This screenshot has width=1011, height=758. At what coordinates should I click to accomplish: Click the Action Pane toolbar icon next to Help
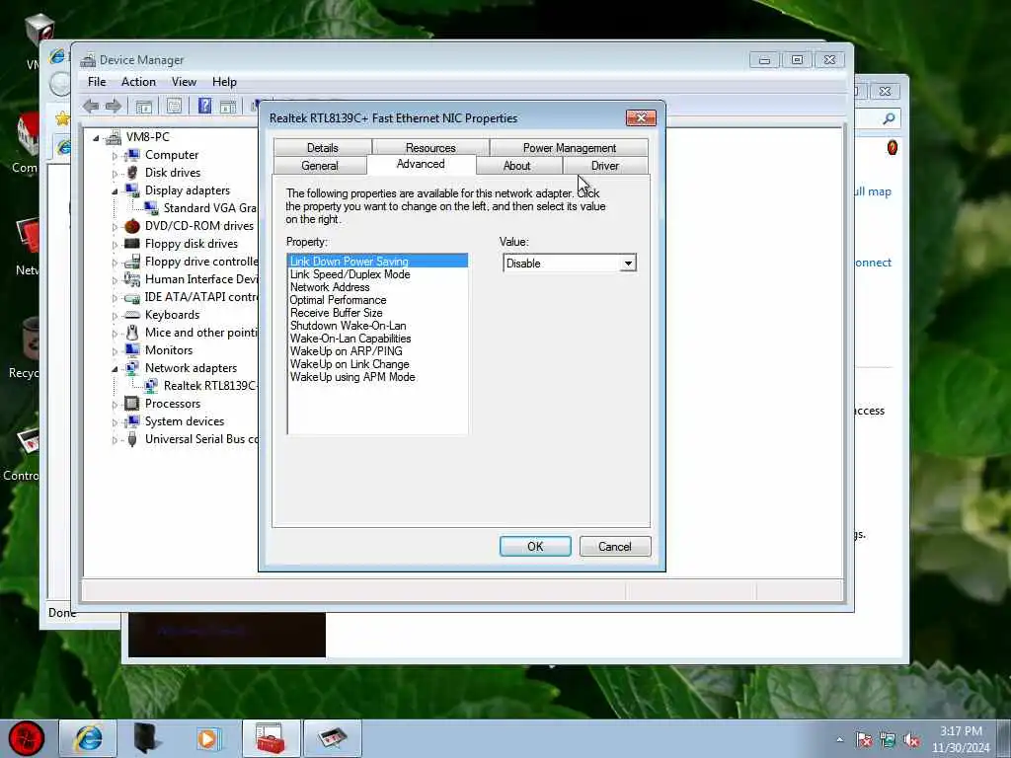click(228, 107)
